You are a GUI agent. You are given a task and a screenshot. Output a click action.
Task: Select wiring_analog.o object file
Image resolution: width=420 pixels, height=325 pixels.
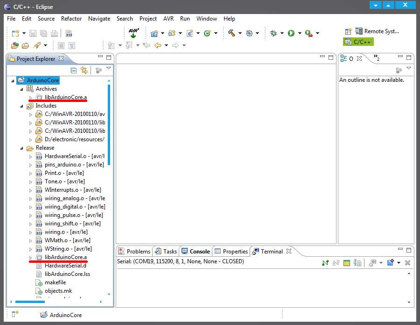(75, 198)
